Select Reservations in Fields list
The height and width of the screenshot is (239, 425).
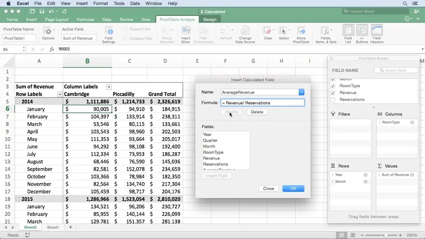[215, 164]
